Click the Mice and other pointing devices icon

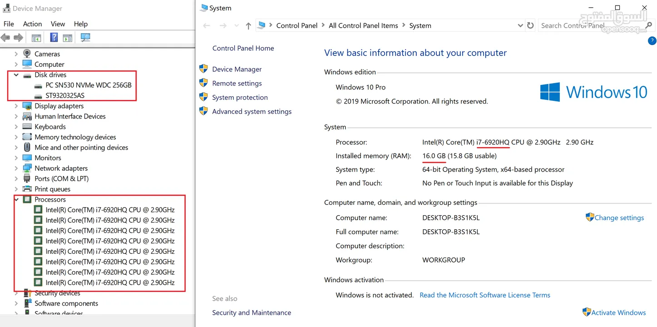coord(27,147)
